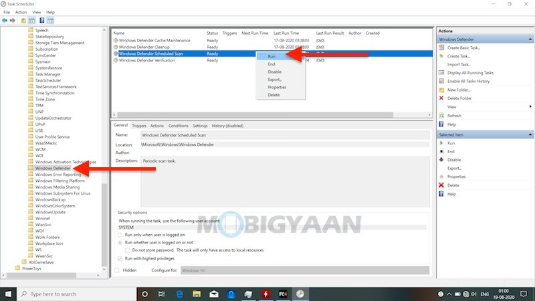Click Create Basic Task icon in Actions
Screen dimensions: 535x301
click(441, 47)
